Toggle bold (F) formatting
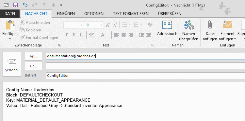This screenshot has height=121, width=245. point(67,35)
